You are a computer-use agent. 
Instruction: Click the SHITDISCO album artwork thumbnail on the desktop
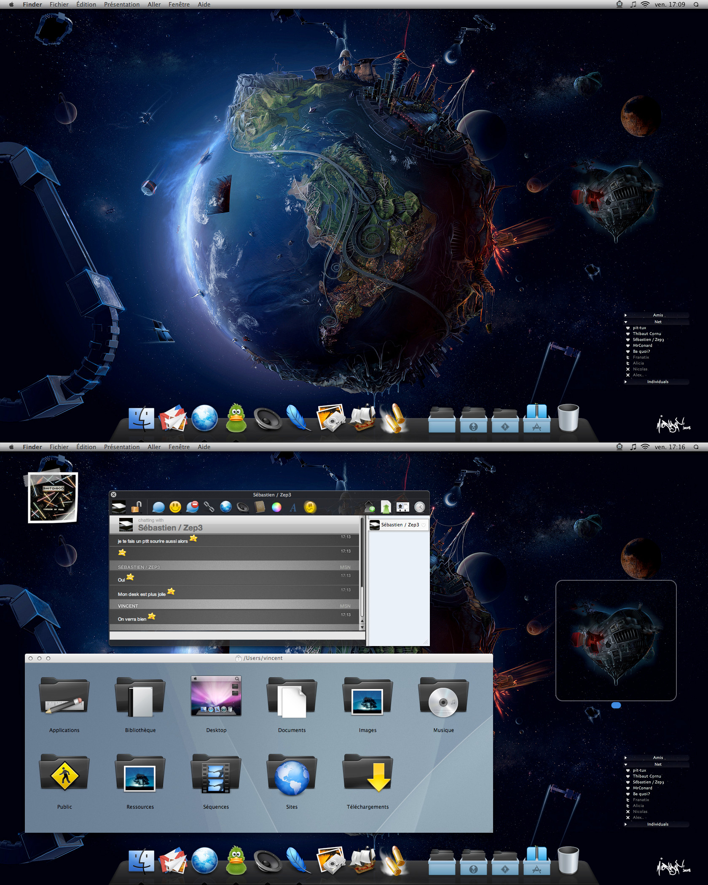(53, 497)
